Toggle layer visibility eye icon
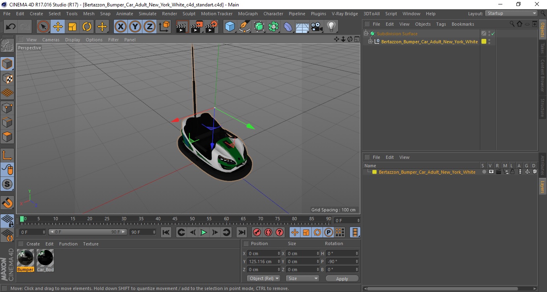 tap(491, 172)
